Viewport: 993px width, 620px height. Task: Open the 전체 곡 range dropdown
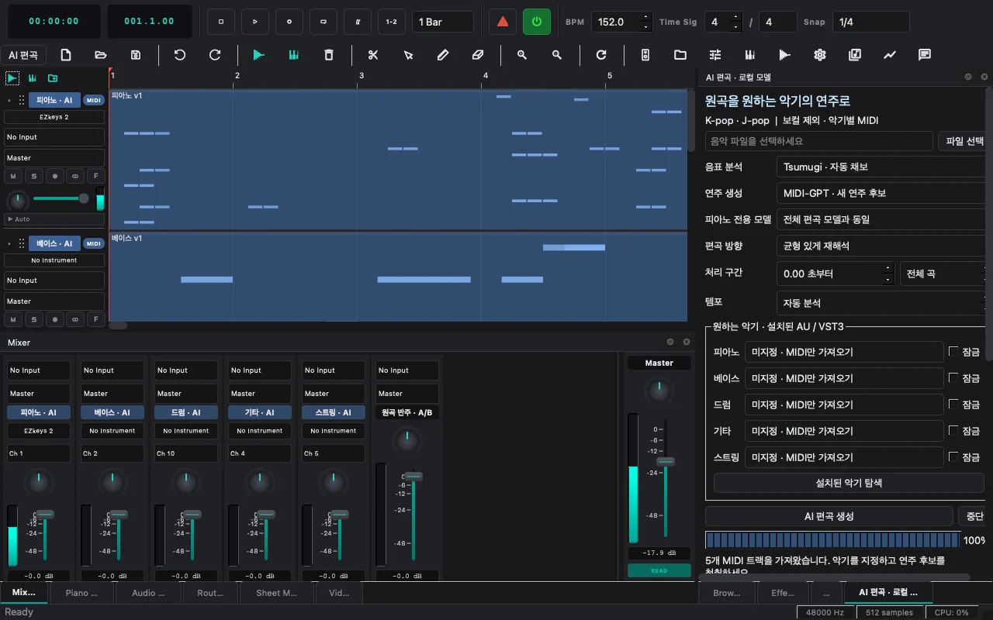(x=943, y=274)
